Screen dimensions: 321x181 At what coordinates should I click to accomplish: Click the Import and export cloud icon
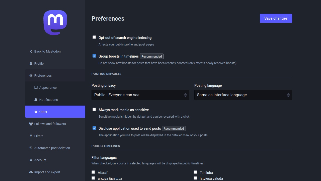click(31, 172)
